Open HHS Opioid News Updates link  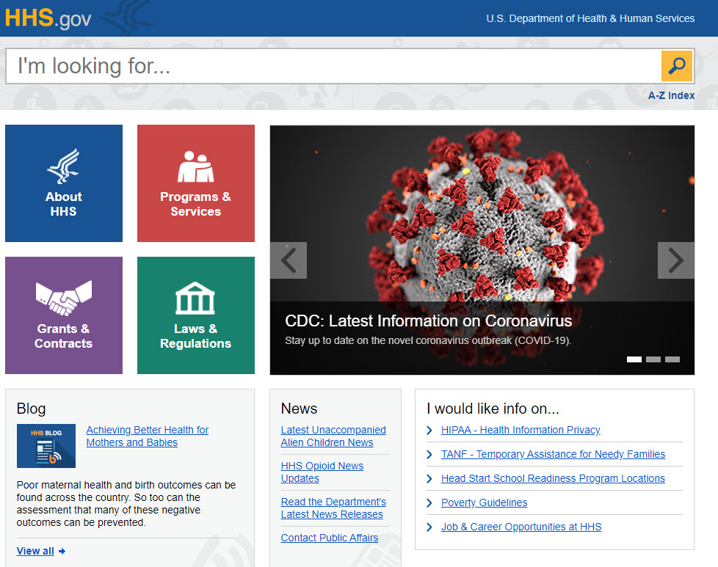click(322, 472)
